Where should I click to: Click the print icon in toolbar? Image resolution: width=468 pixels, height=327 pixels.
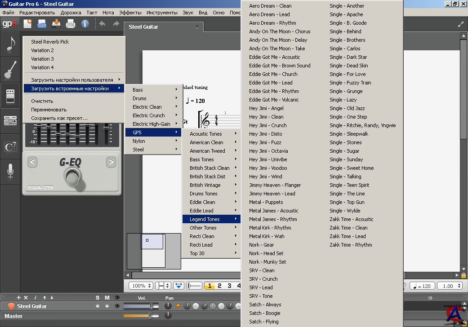coord(71,24)
